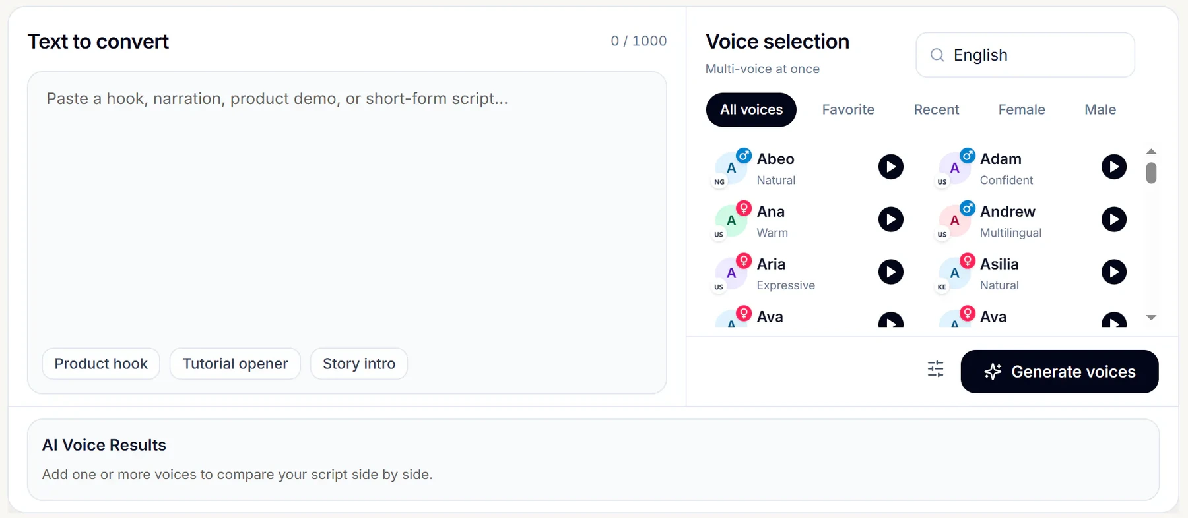This screenshot has height=518, width=1188.
Task: Play the Andrew Multilingual voice preview
Action: (x=1113, y=219)
